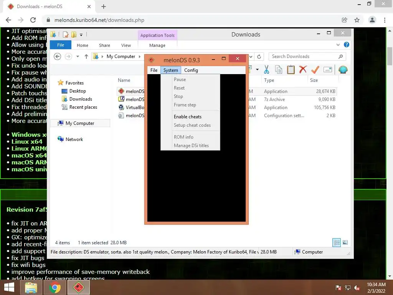This screenshot has height=295, width=393.
Task: Click the orange checkmark icon in Explorer toolbar
Action: click(x=315, y=70)
